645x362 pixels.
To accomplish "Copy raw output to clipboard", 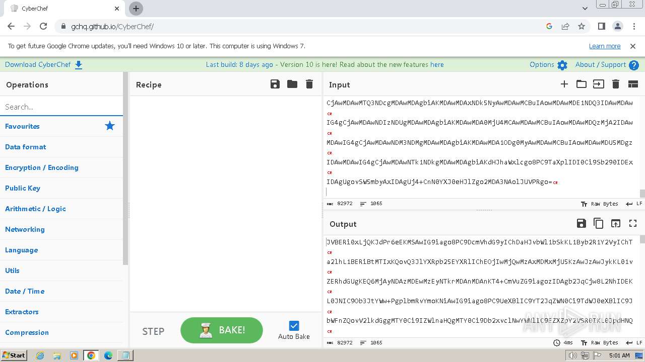I will 599,223.
